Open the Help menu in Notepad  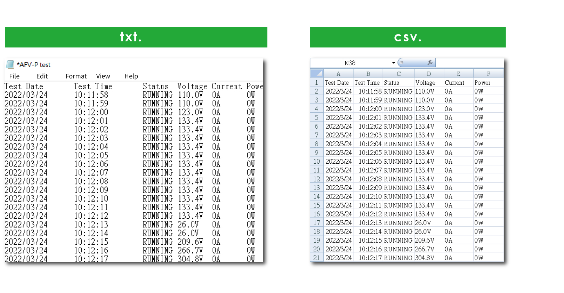tap(131, 76)
